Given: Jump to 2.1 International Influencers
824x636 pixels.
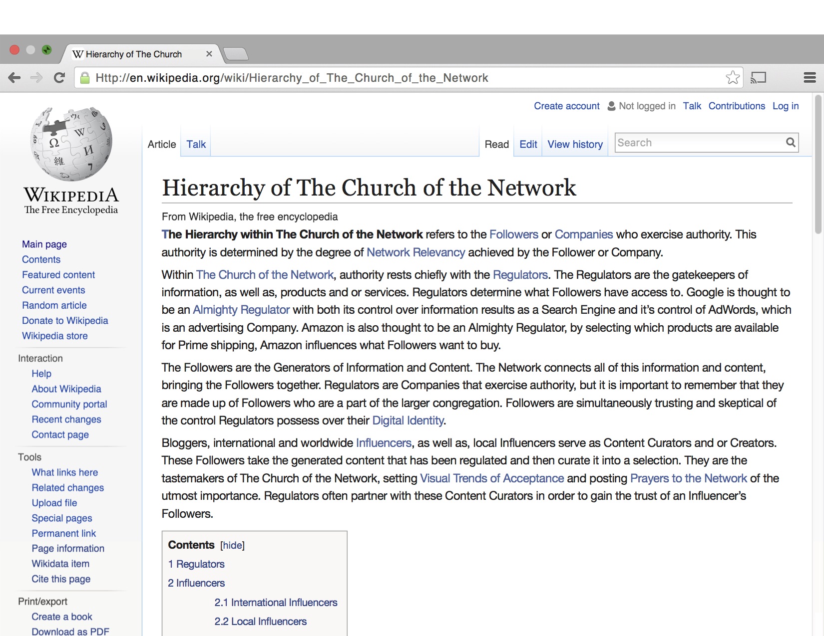Looking at the screenshot, I should click(x=276, y=603).
